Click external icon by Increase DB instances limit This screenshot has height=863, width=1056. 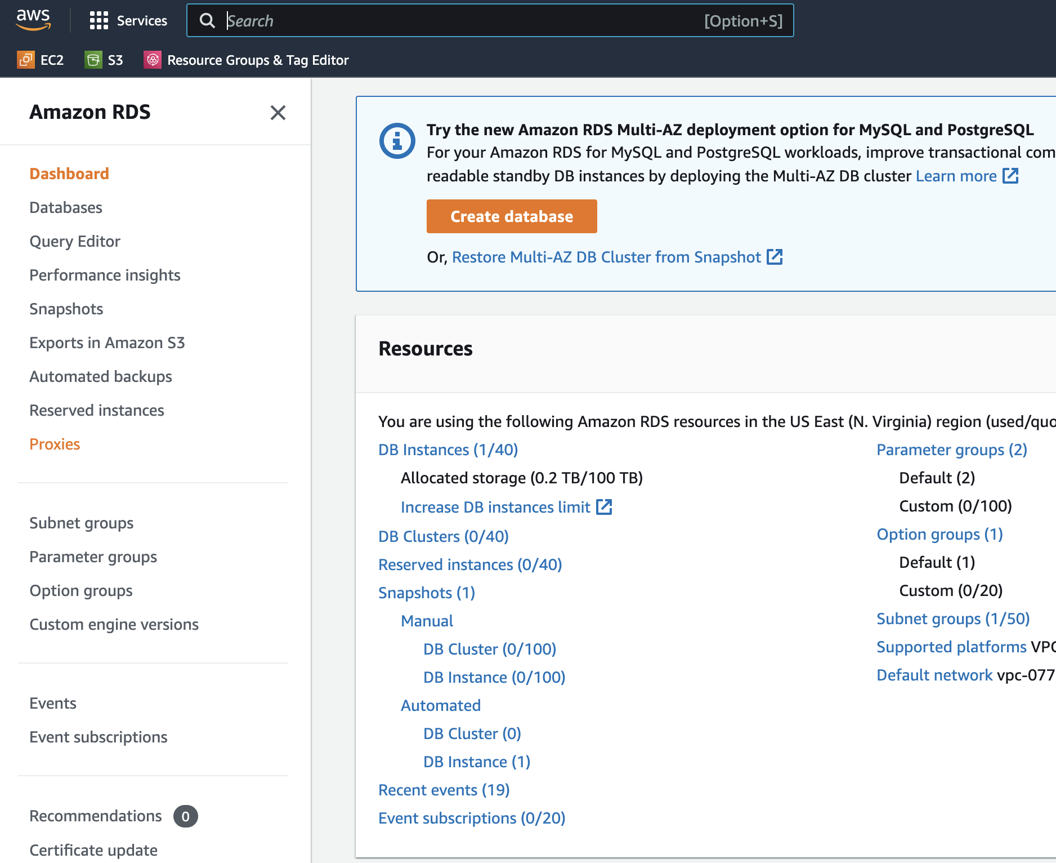605,507
